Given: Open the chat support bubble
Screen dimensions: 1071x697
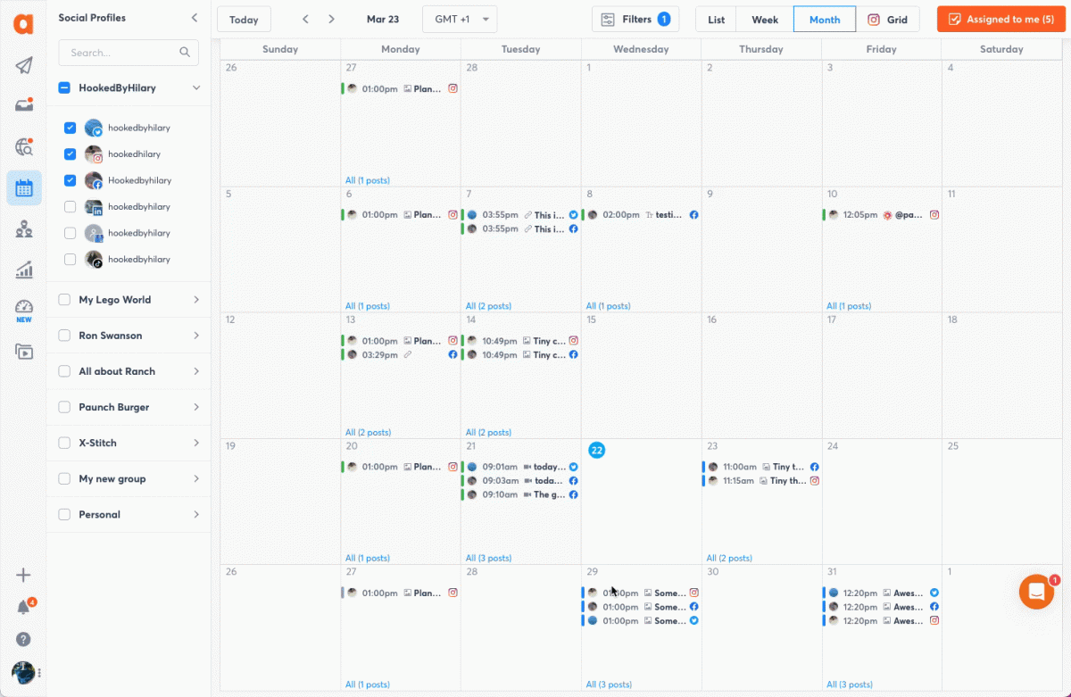Looking at the screenshot, I should pyautogui.click(x=1037, y=592).
